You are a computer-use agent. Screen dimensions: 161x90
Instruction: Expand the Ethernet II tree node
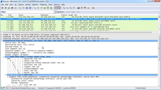[2, 37]
